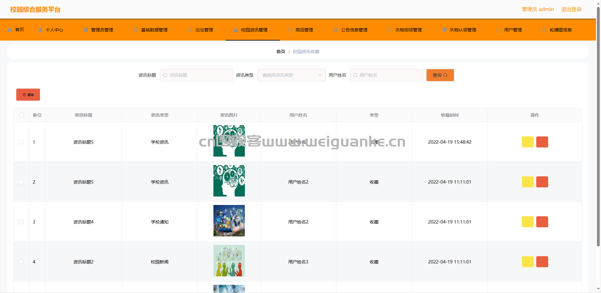The image size is (601, 293).
Task: Open the 请选择资讯类型 dropdown
Action: click(291, 75)
